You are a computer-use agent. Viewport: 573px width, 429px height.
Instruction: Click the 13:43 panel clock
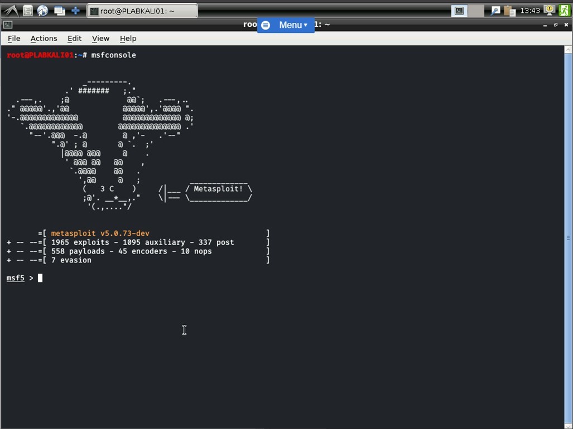(529, 11)
